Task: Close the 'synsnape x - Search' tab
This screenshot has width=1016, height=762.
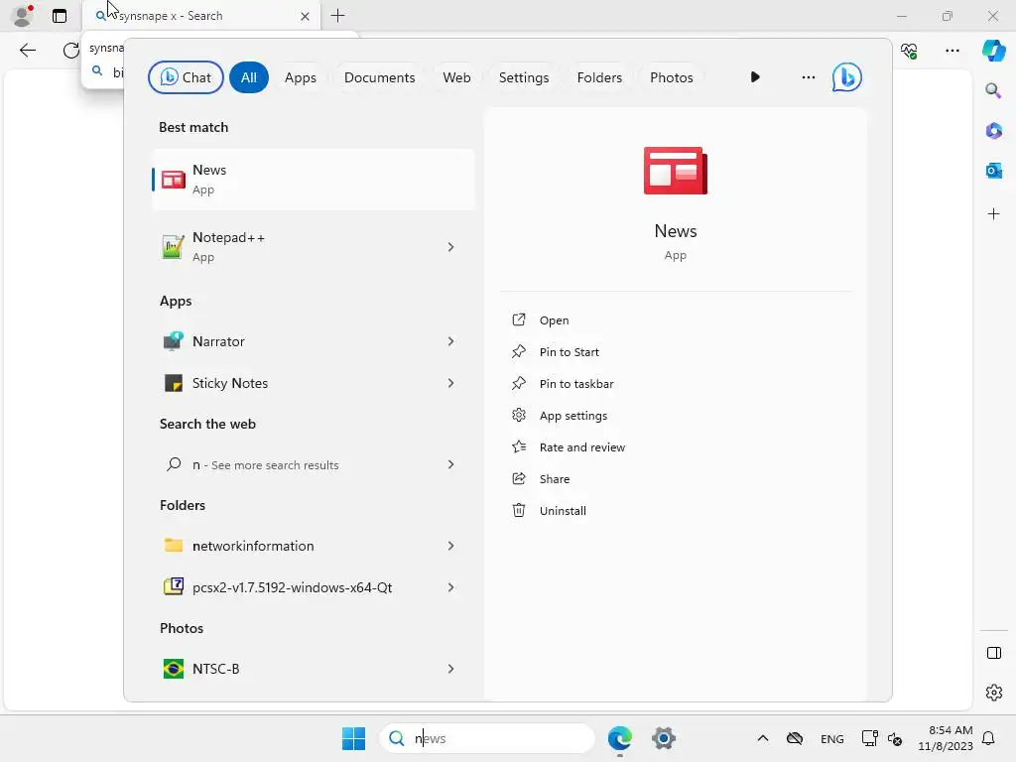Action: (x=306, y=16)
